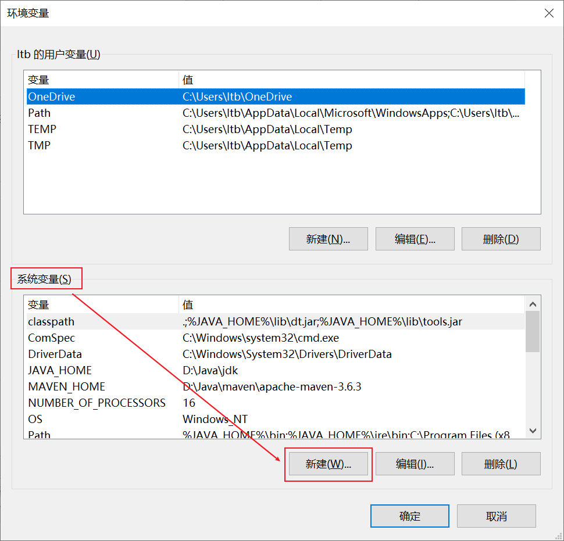Screen dimensions: 564x541
Task: Click value C:\Windows\system32\cmd.exe
Action: pyautogui.click(x=260, y=338)
